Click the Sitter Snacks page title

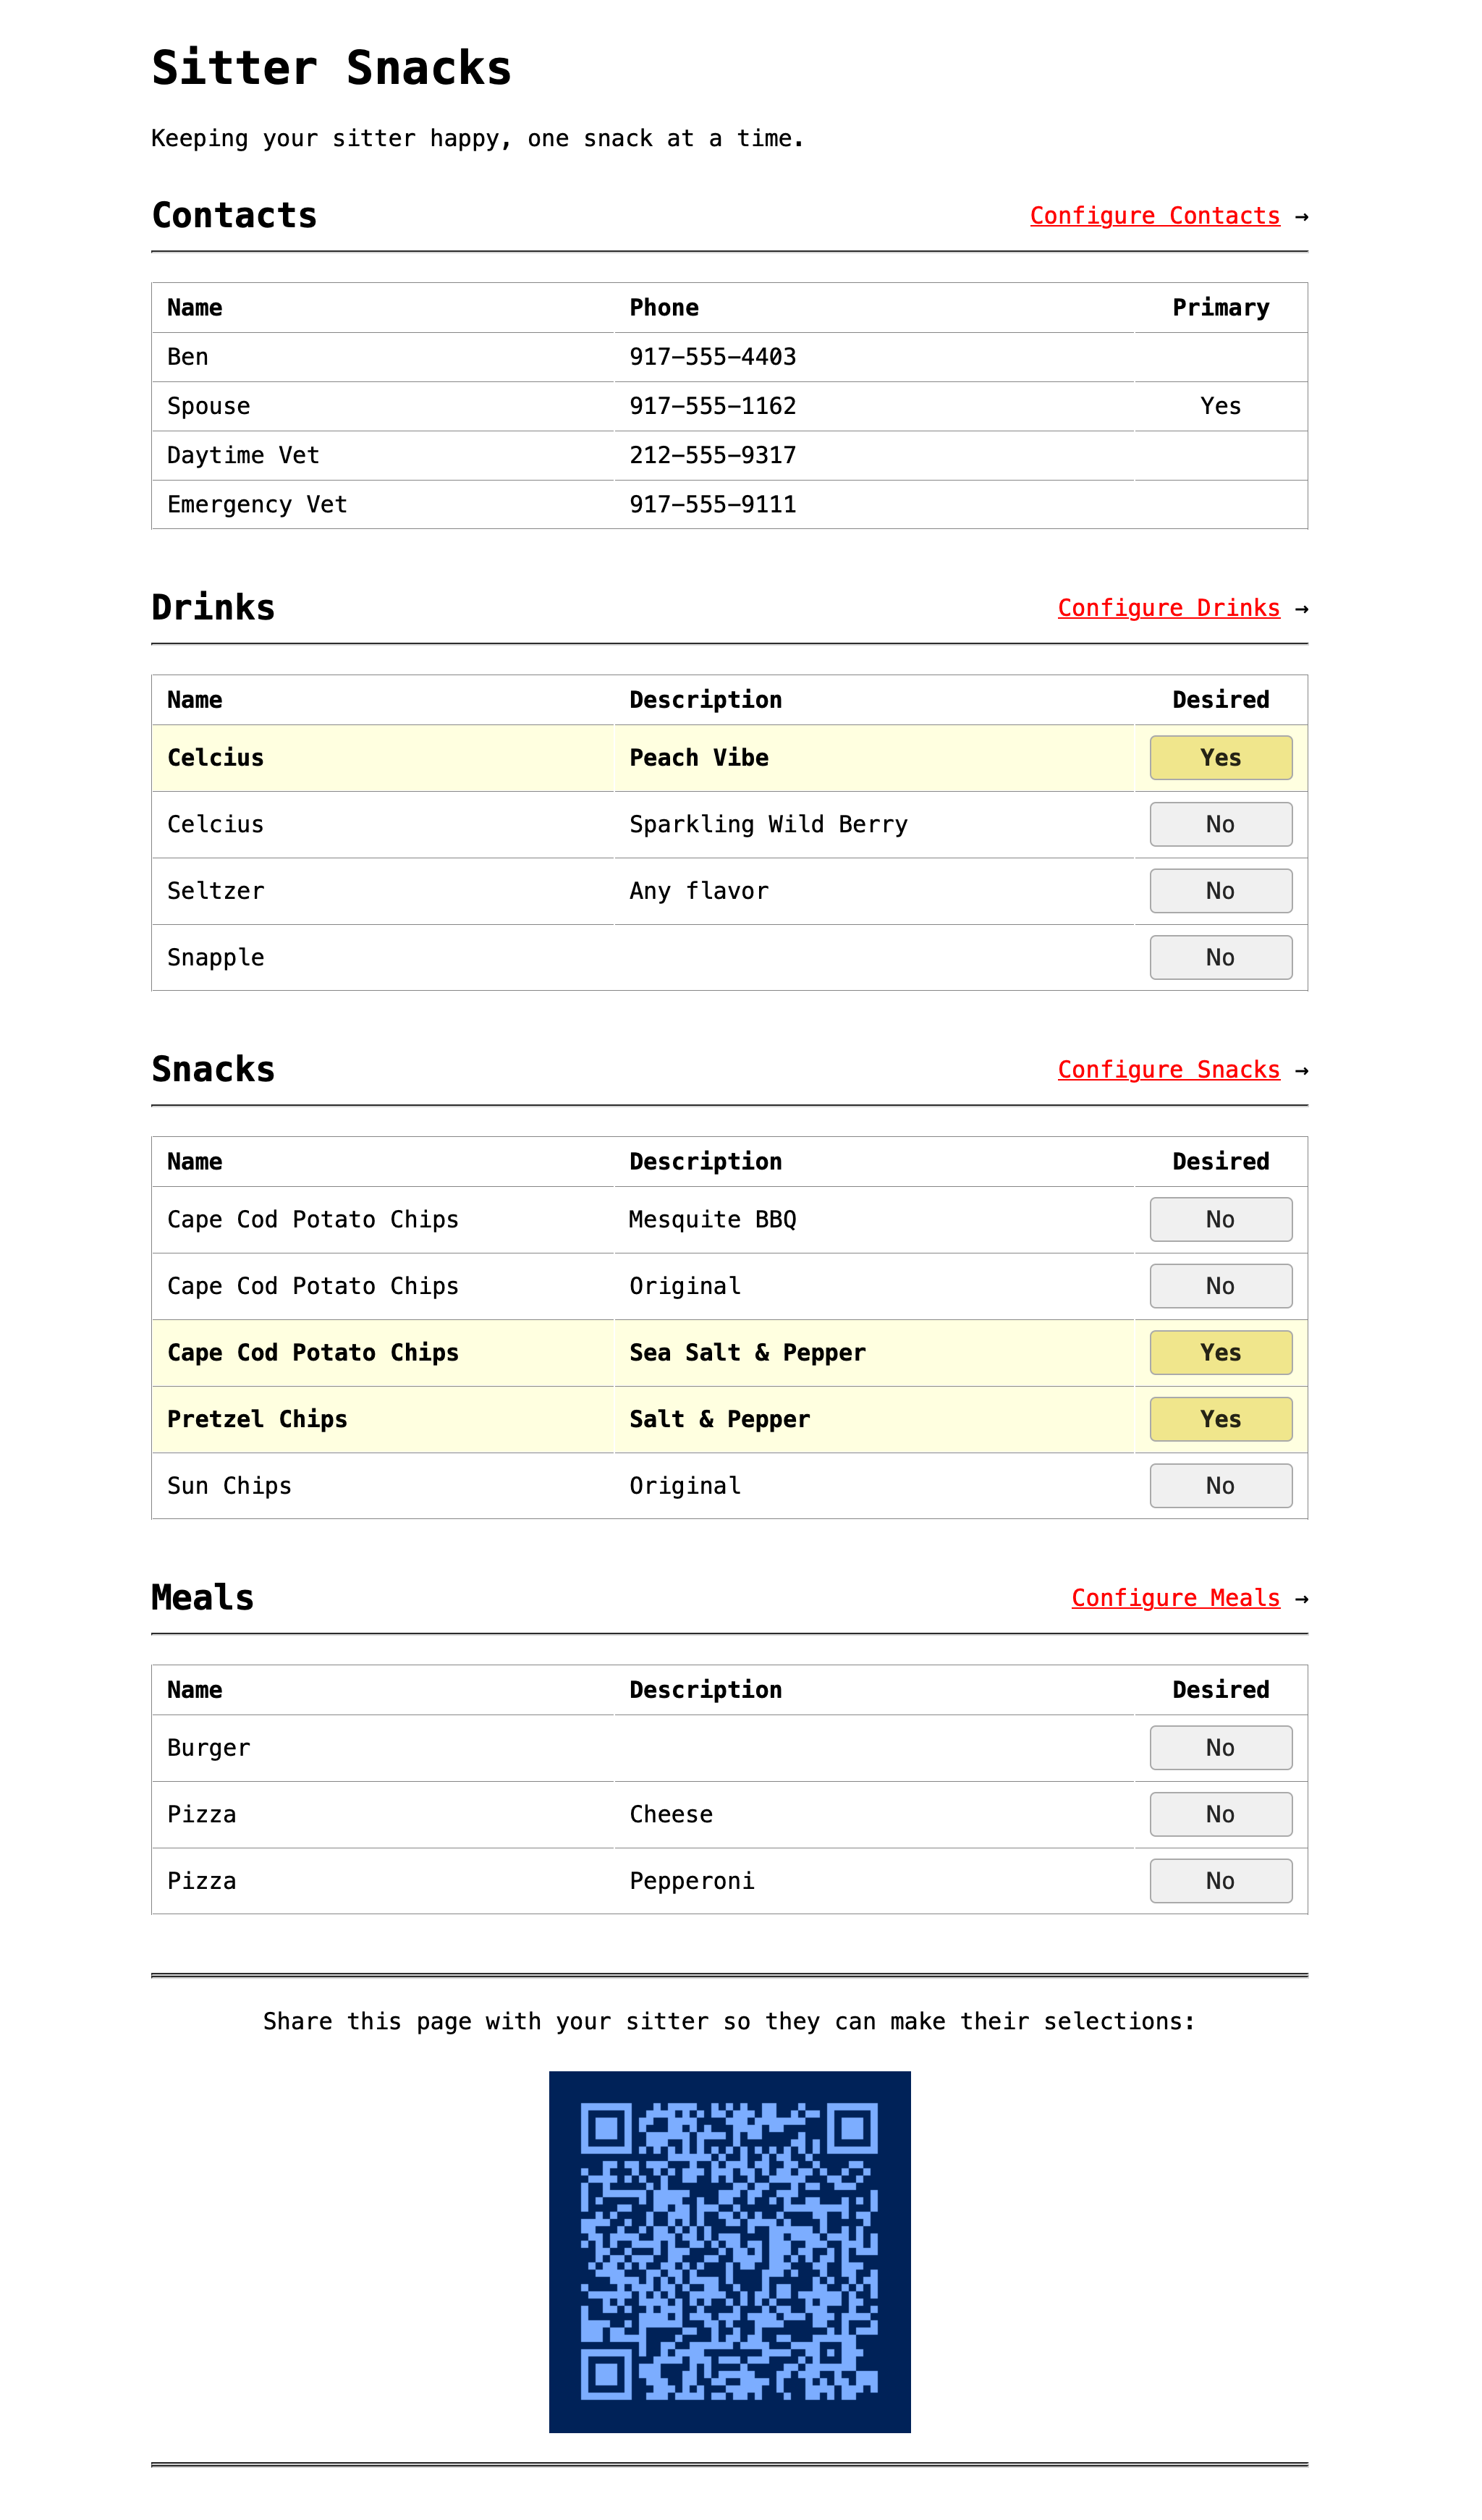click(x=331, y=68)
